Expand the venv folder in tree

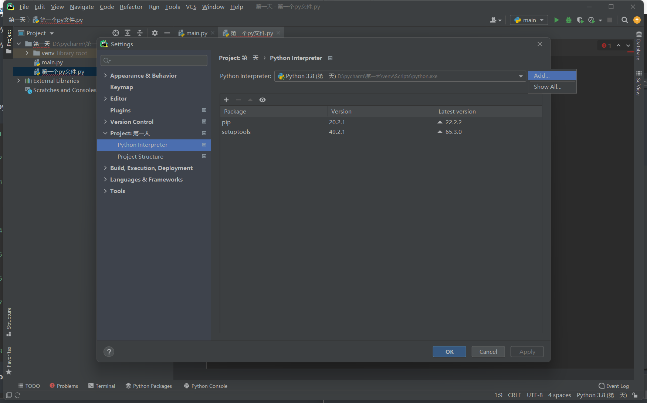(x=27, y=53)
